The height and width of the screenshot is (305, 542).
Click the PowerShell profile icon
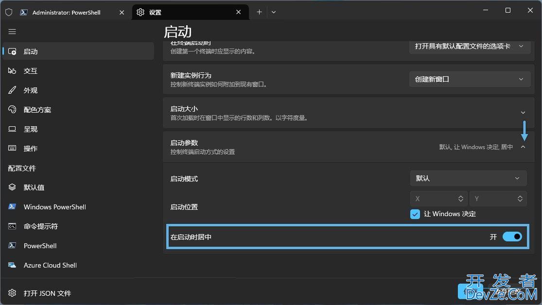pos(12,246)
